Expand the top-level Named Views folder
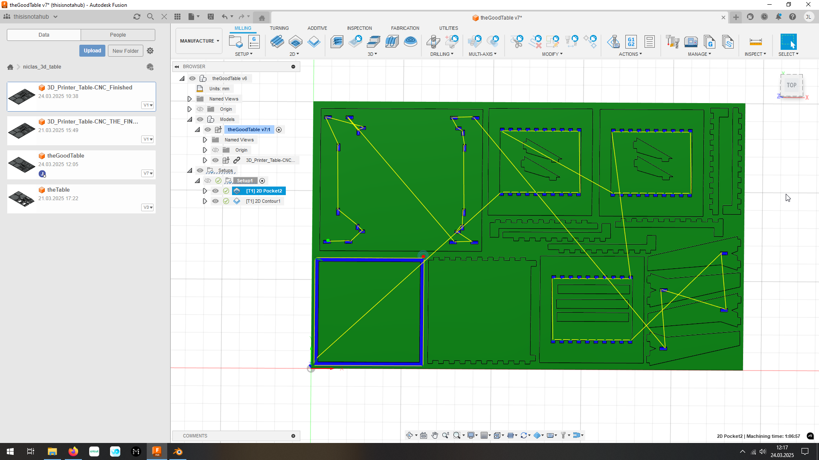The width and height of the screenshot is (819, 460). [x=190, y=99]
